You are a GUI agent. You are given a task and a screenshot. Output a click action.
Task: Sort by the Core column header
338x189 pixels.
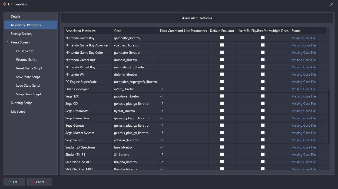tap(135, 31)
